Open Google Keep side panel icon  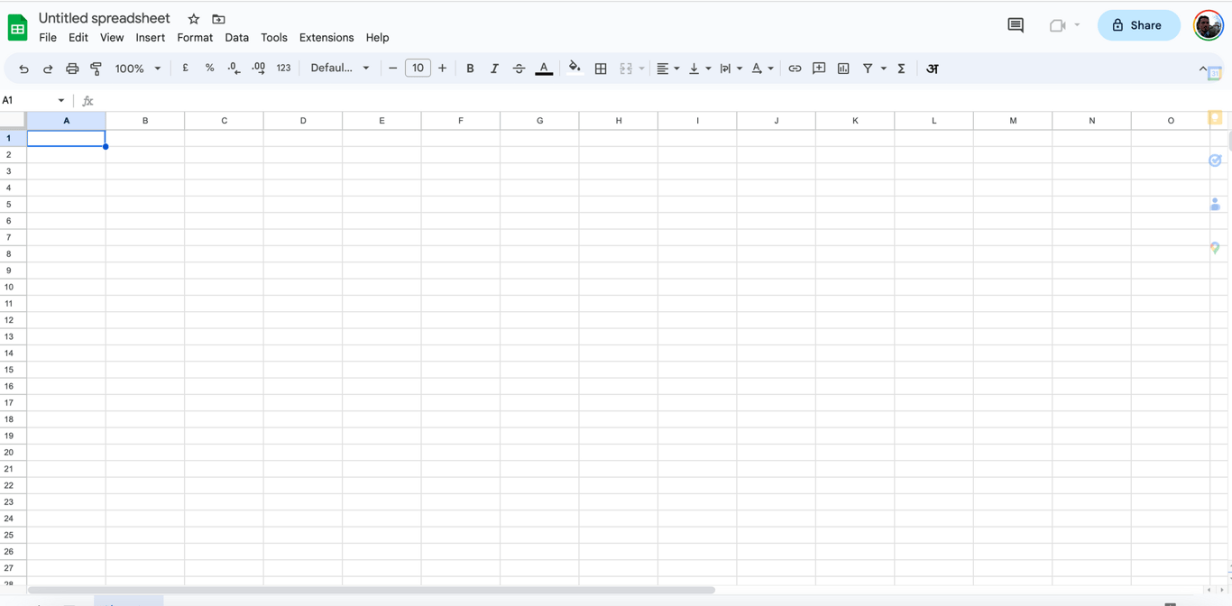click(x=1215, y=118)
